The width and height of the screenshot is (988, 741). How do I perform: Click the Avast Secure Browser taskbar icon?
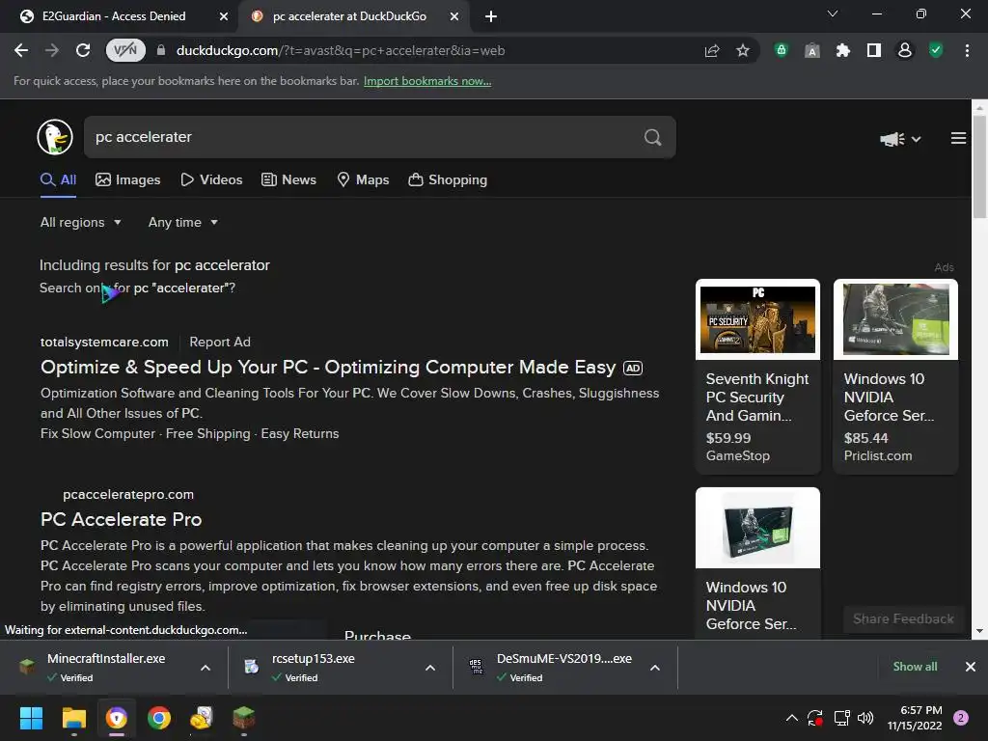tap(117, 718)
